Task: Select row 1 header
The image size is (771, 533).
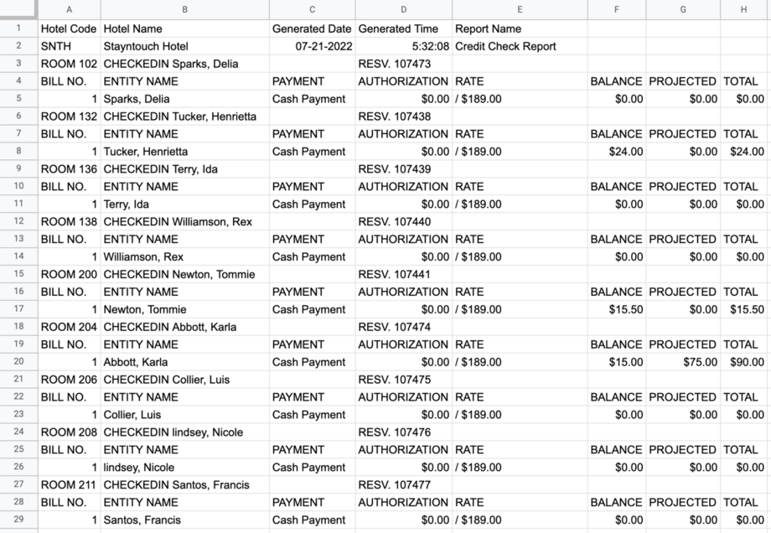Action: point(18,28)
